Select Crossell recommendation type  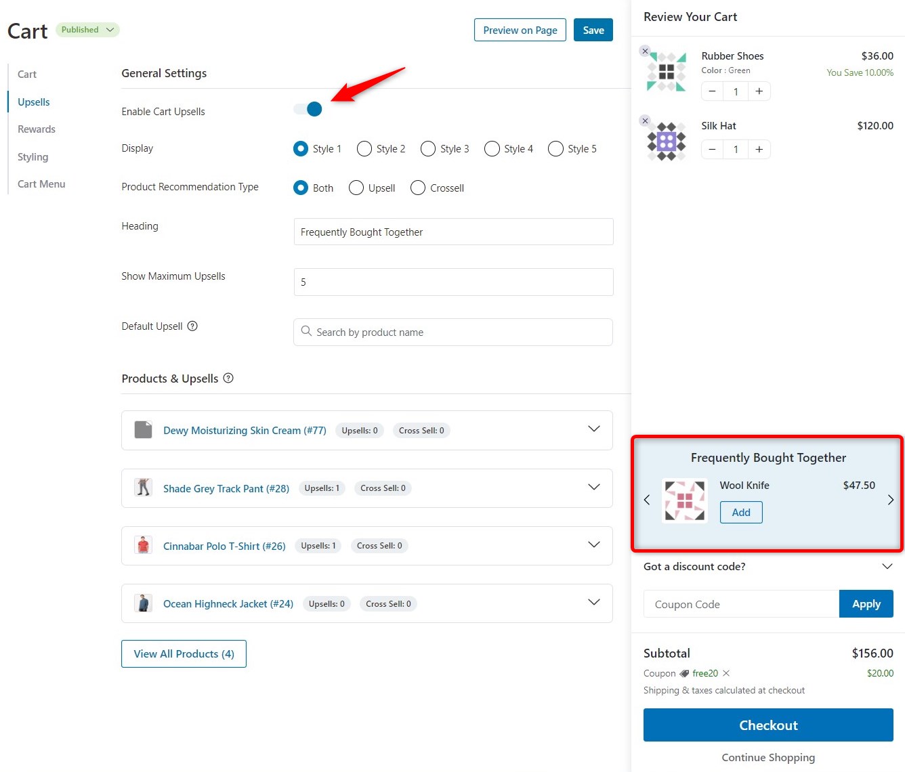point(418,188)
